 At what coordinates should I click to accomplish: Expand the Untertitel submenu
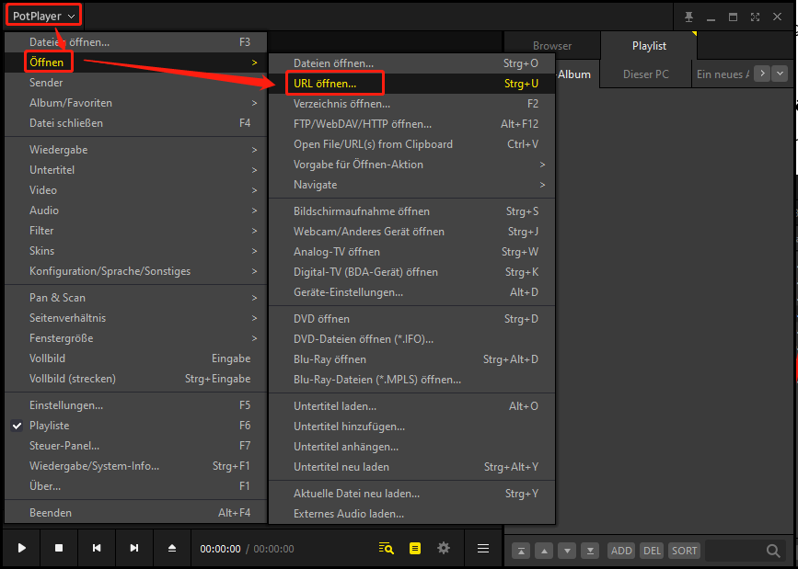pos(135,170)
